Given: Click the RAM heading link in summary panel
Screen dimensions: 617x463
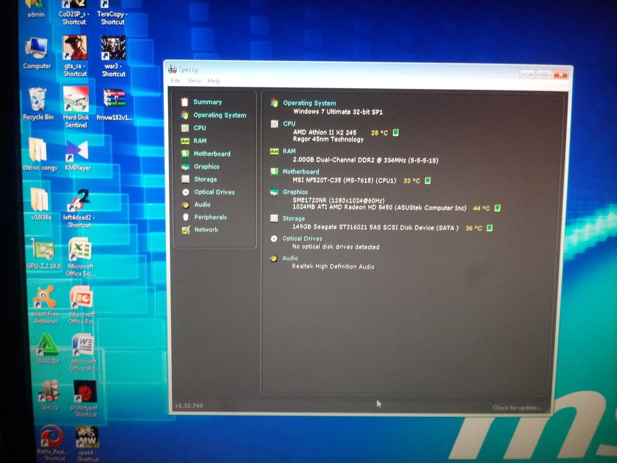Looking at the screenshot, I should coord(289,151).
